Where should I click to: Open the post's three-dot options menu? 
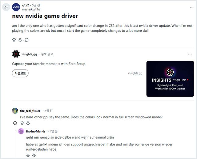click(192, 7)
